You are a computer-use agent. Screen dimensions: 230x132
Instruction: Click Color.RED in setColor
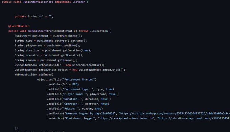(70, 84)
